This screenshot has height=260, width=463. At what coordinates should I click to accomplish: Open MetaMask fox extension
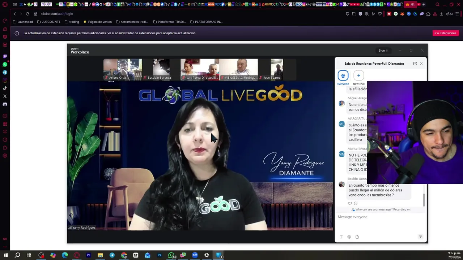pyautogui.click(x=402, y=14)
